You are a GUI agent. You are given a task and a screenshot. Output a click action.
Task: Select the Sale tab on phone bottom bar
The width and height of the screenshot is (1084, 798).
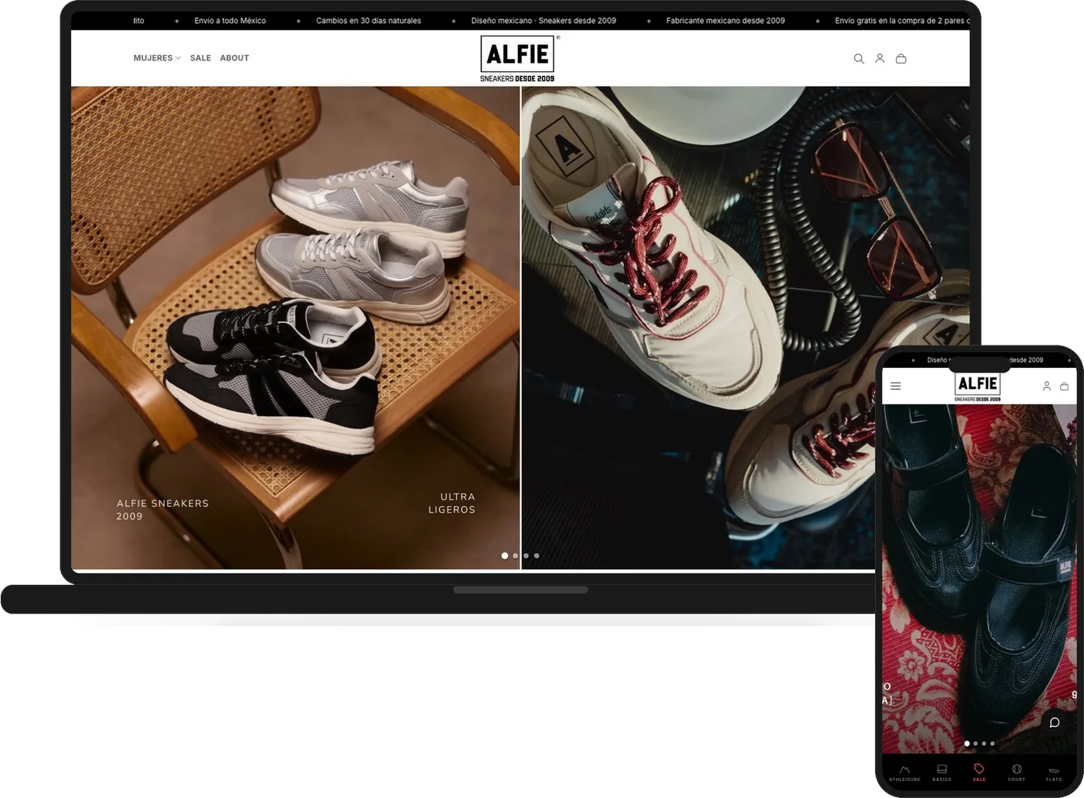979,772
